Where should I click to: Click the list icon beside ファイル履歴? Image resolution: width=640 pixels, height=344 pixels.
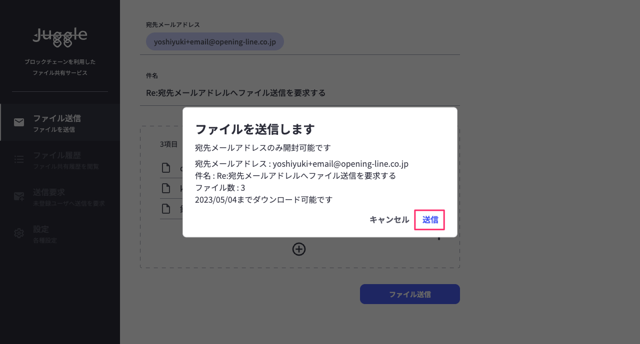tap(19, 159)
